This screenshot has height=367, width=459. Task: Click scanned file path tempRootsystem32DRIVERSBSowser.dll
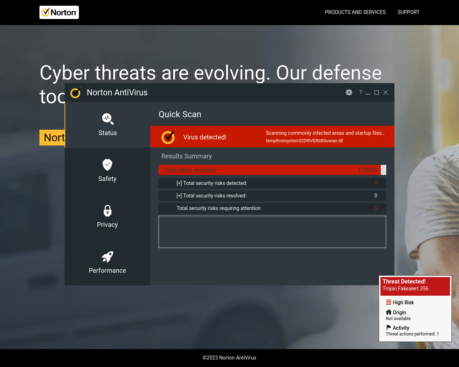click(x=304, y=141)
